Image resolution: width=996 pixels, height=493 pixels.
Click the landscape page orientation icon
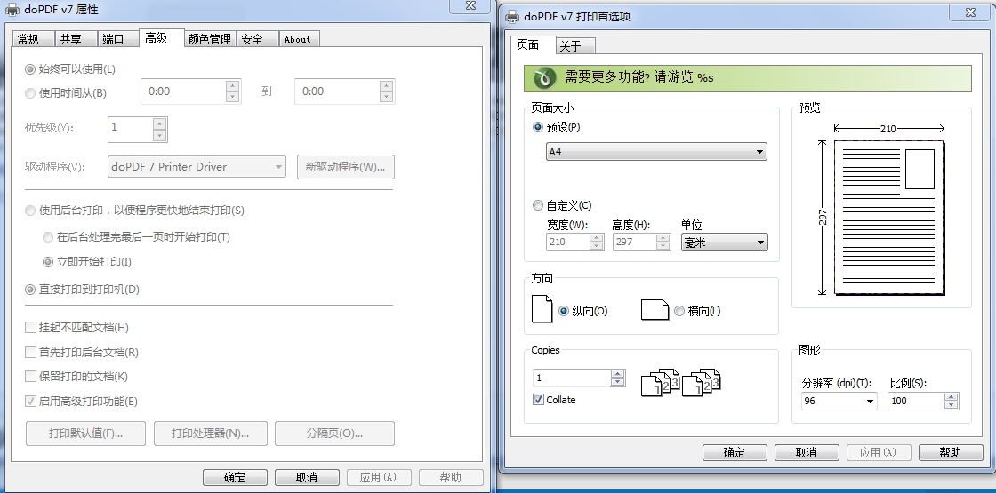pyautogui.click(x=655, y=310)
